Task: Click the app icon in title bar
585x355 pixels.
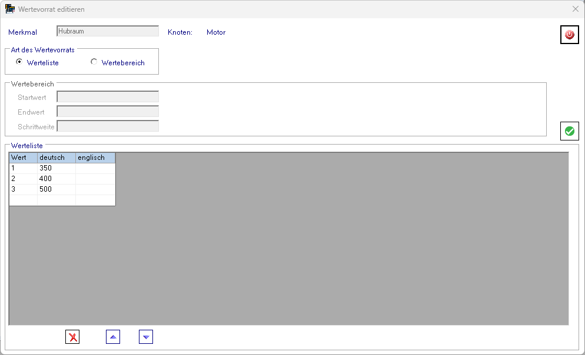Action: coord(10,9)
